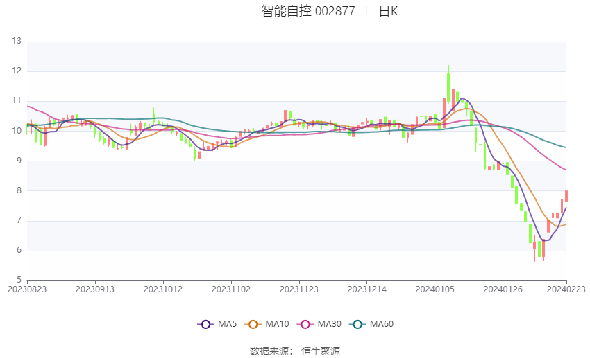Click the y-axis value 5
The image size is (590, 358).
tap(19, 280)
